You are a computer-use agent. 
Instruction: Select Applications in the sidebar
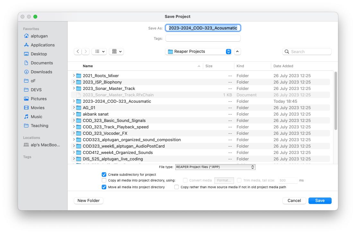tap(42, 45)
